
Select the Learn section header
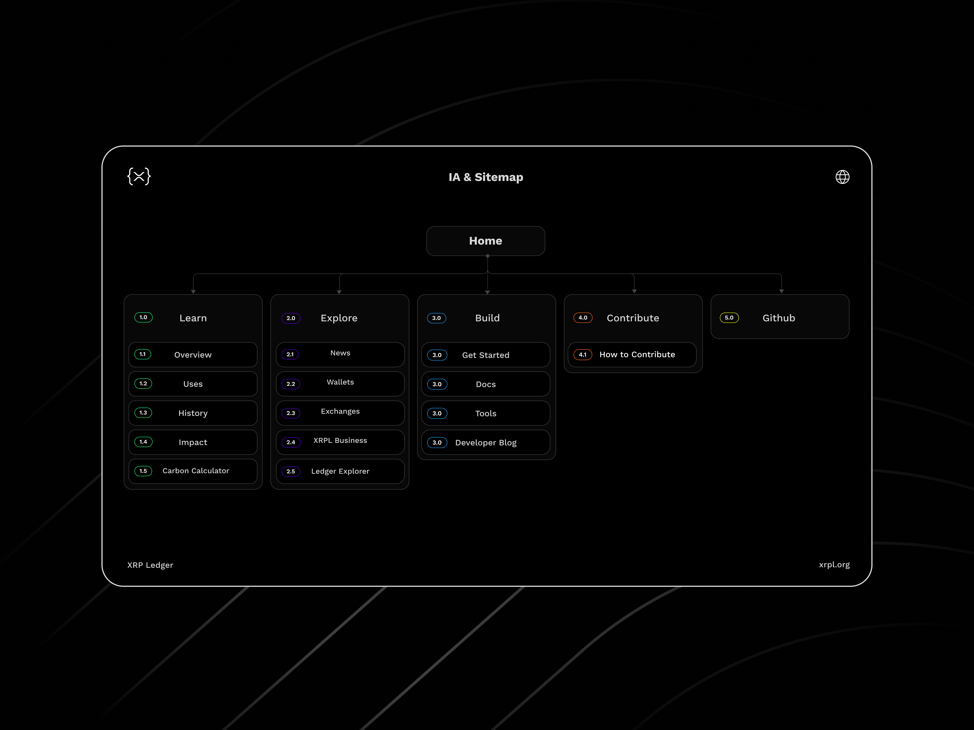(193, 318)
